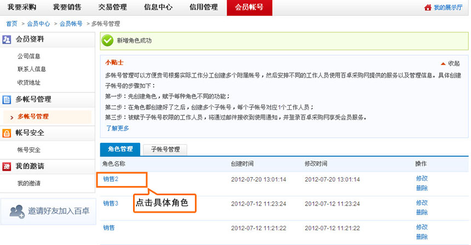471x245 pixels.
Task: Switch to the 子帐号管理 tab
Action: pyautogui.click(x=165, y=149)
